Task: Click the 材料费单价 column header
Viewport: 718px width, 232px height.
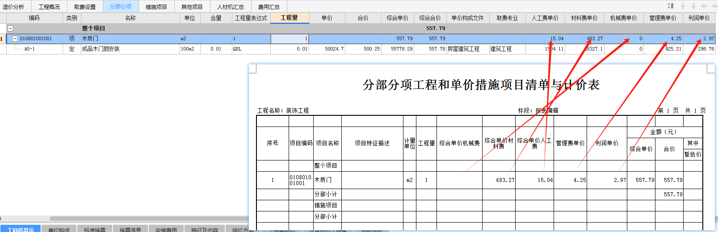Action: click(584, 18)
